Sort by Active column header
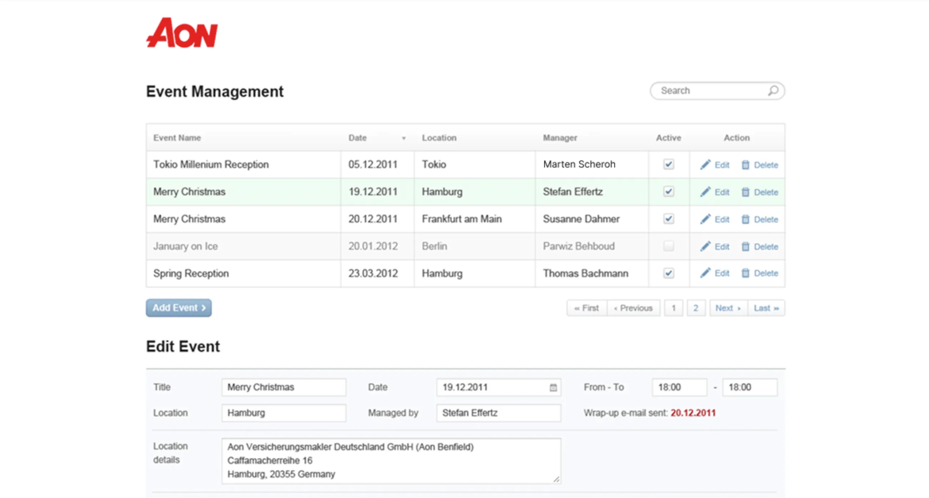 tap(668, 138)
